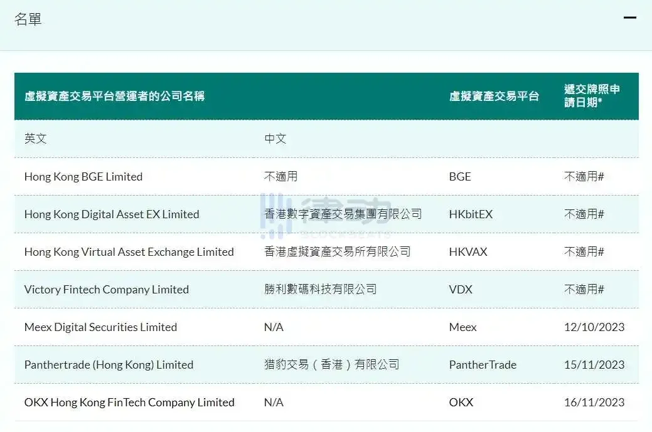652x432 pixels.
Task: Select the Meex platform cell
Action: 463,327
